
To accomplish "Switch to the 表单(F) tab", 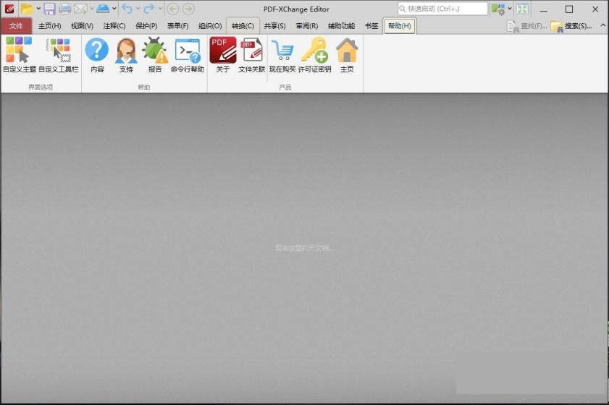I will pyautogui.click(x=178, y=26).
